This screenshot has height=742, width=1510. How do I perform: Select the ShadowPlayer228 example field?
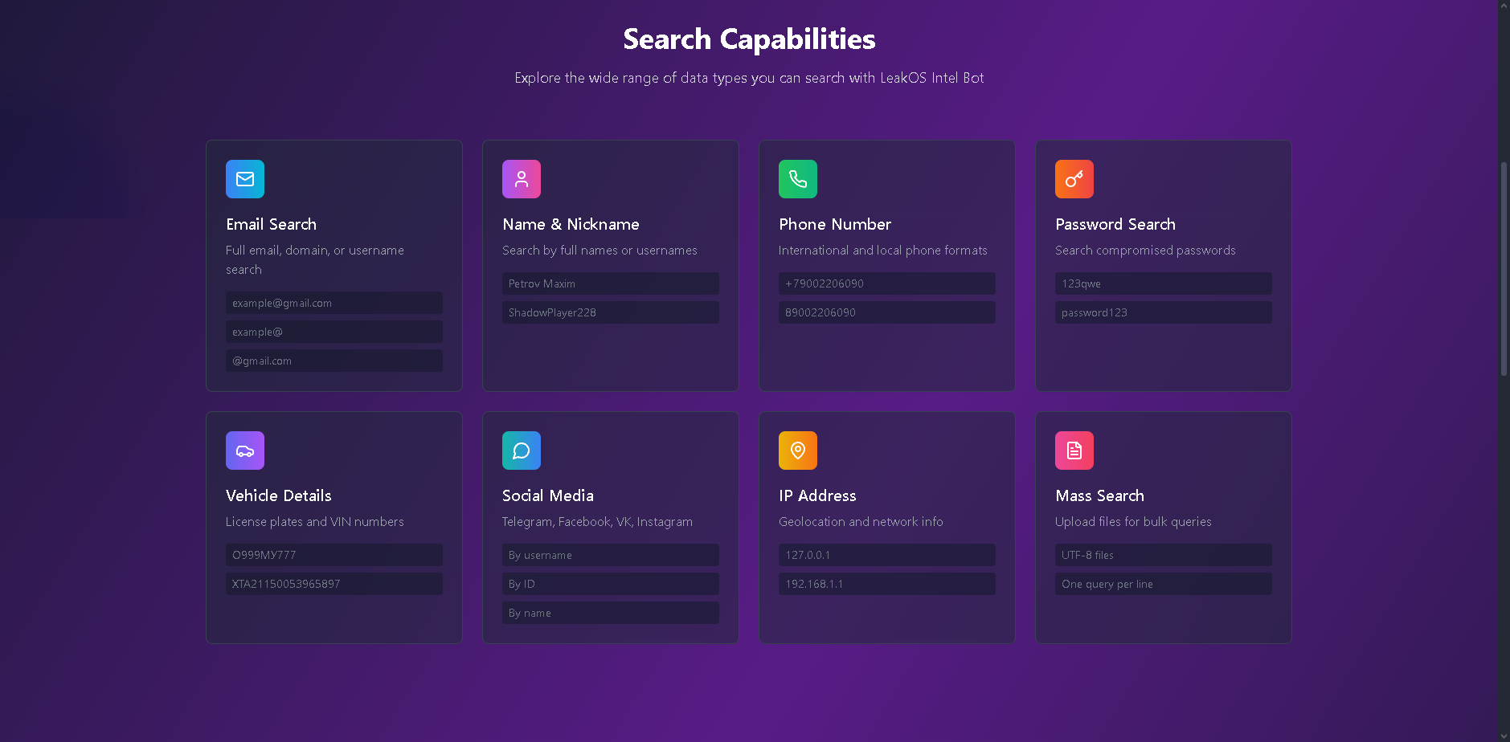[x=611, y=312]
